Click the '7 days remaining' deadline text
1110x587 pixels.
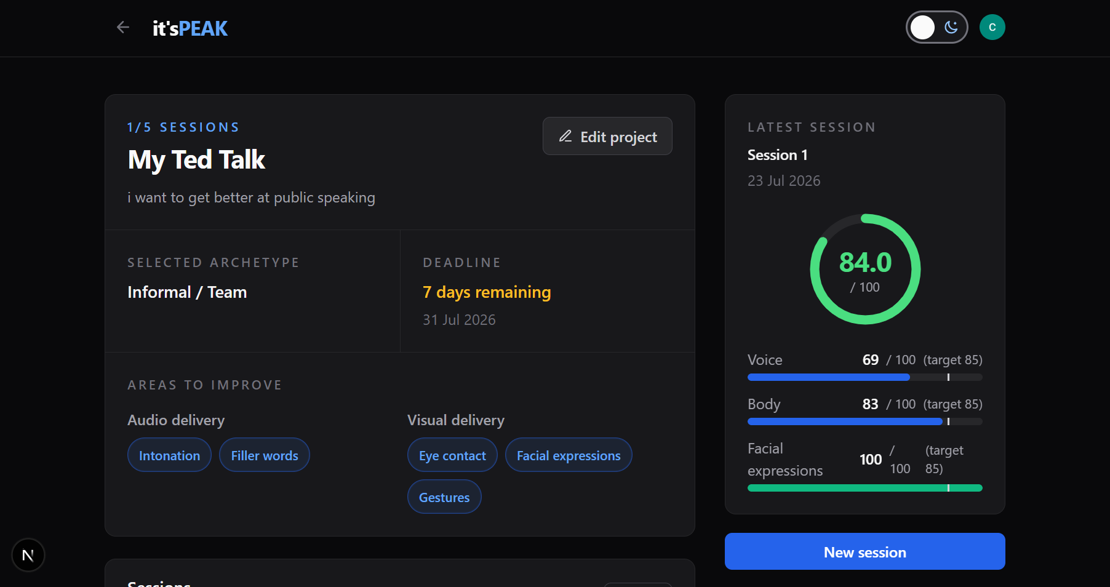[487, 292]
